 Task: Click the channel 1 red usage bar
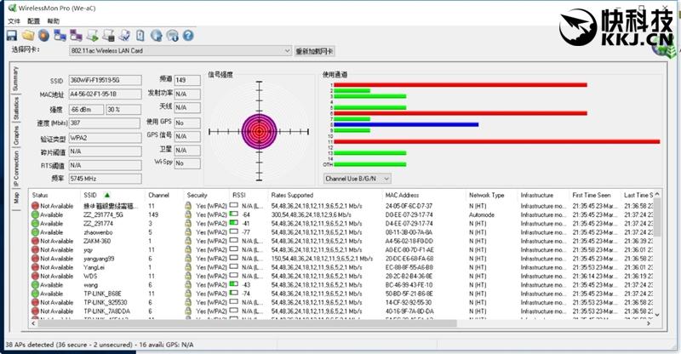461,85
